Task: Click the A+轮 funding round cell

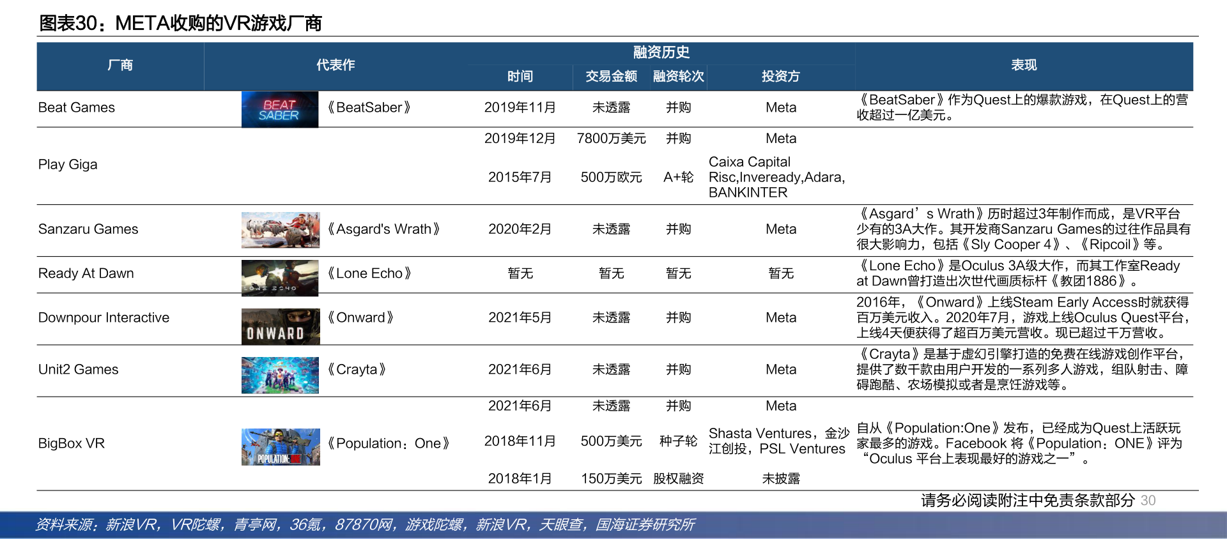Action: [x=679, y=177]
